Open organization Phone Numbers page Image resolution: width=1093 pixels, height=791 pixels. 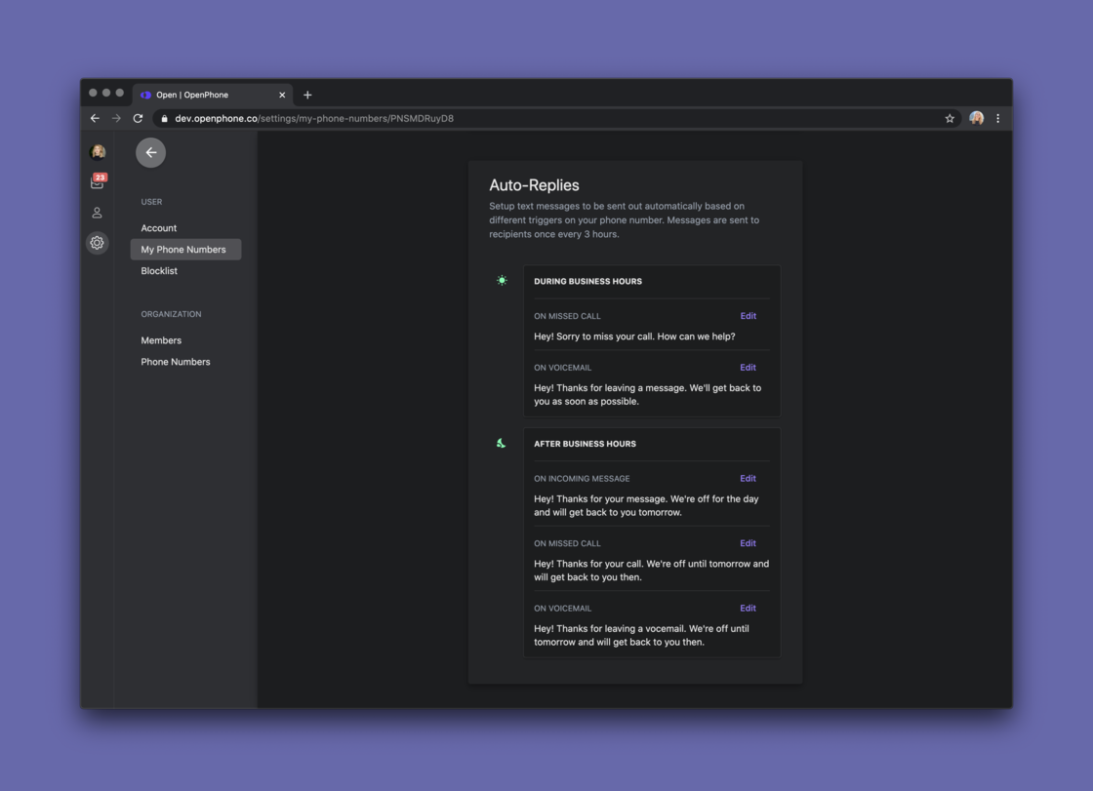point(176,362)
